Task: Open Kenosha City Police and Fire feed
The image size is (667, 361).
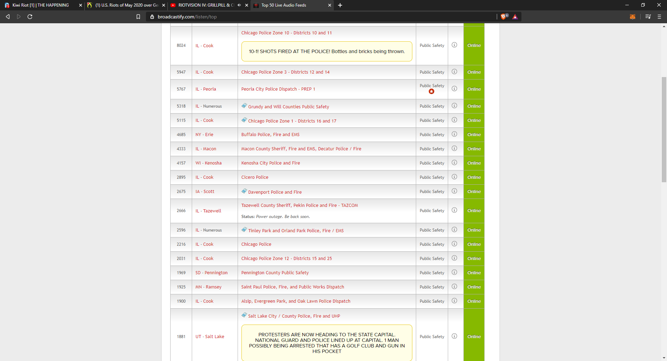Action: pos(271,163)
